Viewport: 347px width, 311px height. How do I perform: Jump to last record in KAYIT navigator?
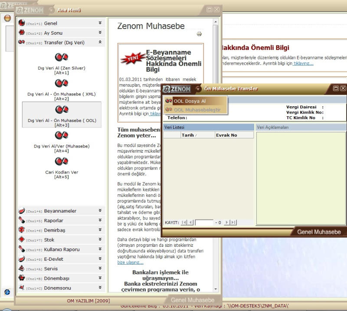(233, 223)
